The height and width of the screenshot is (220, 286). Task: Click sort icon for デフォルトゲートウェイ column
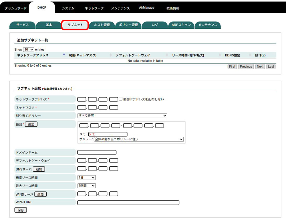pos(167,55)
